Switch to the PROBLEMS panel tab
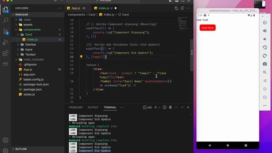272x153 pixels. [76, 108]
